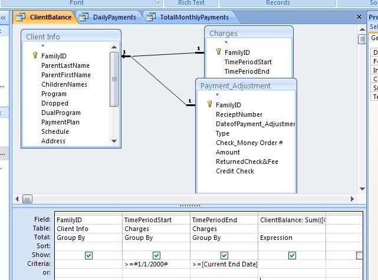Uncheck Show for ClientBalance column
This screenshot has height=280, width=378.
pyautogui.click(x=292, y=255)
